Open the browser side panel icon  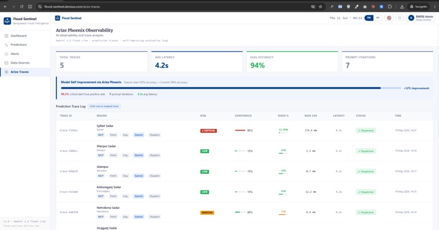click(x=30, y=7)
